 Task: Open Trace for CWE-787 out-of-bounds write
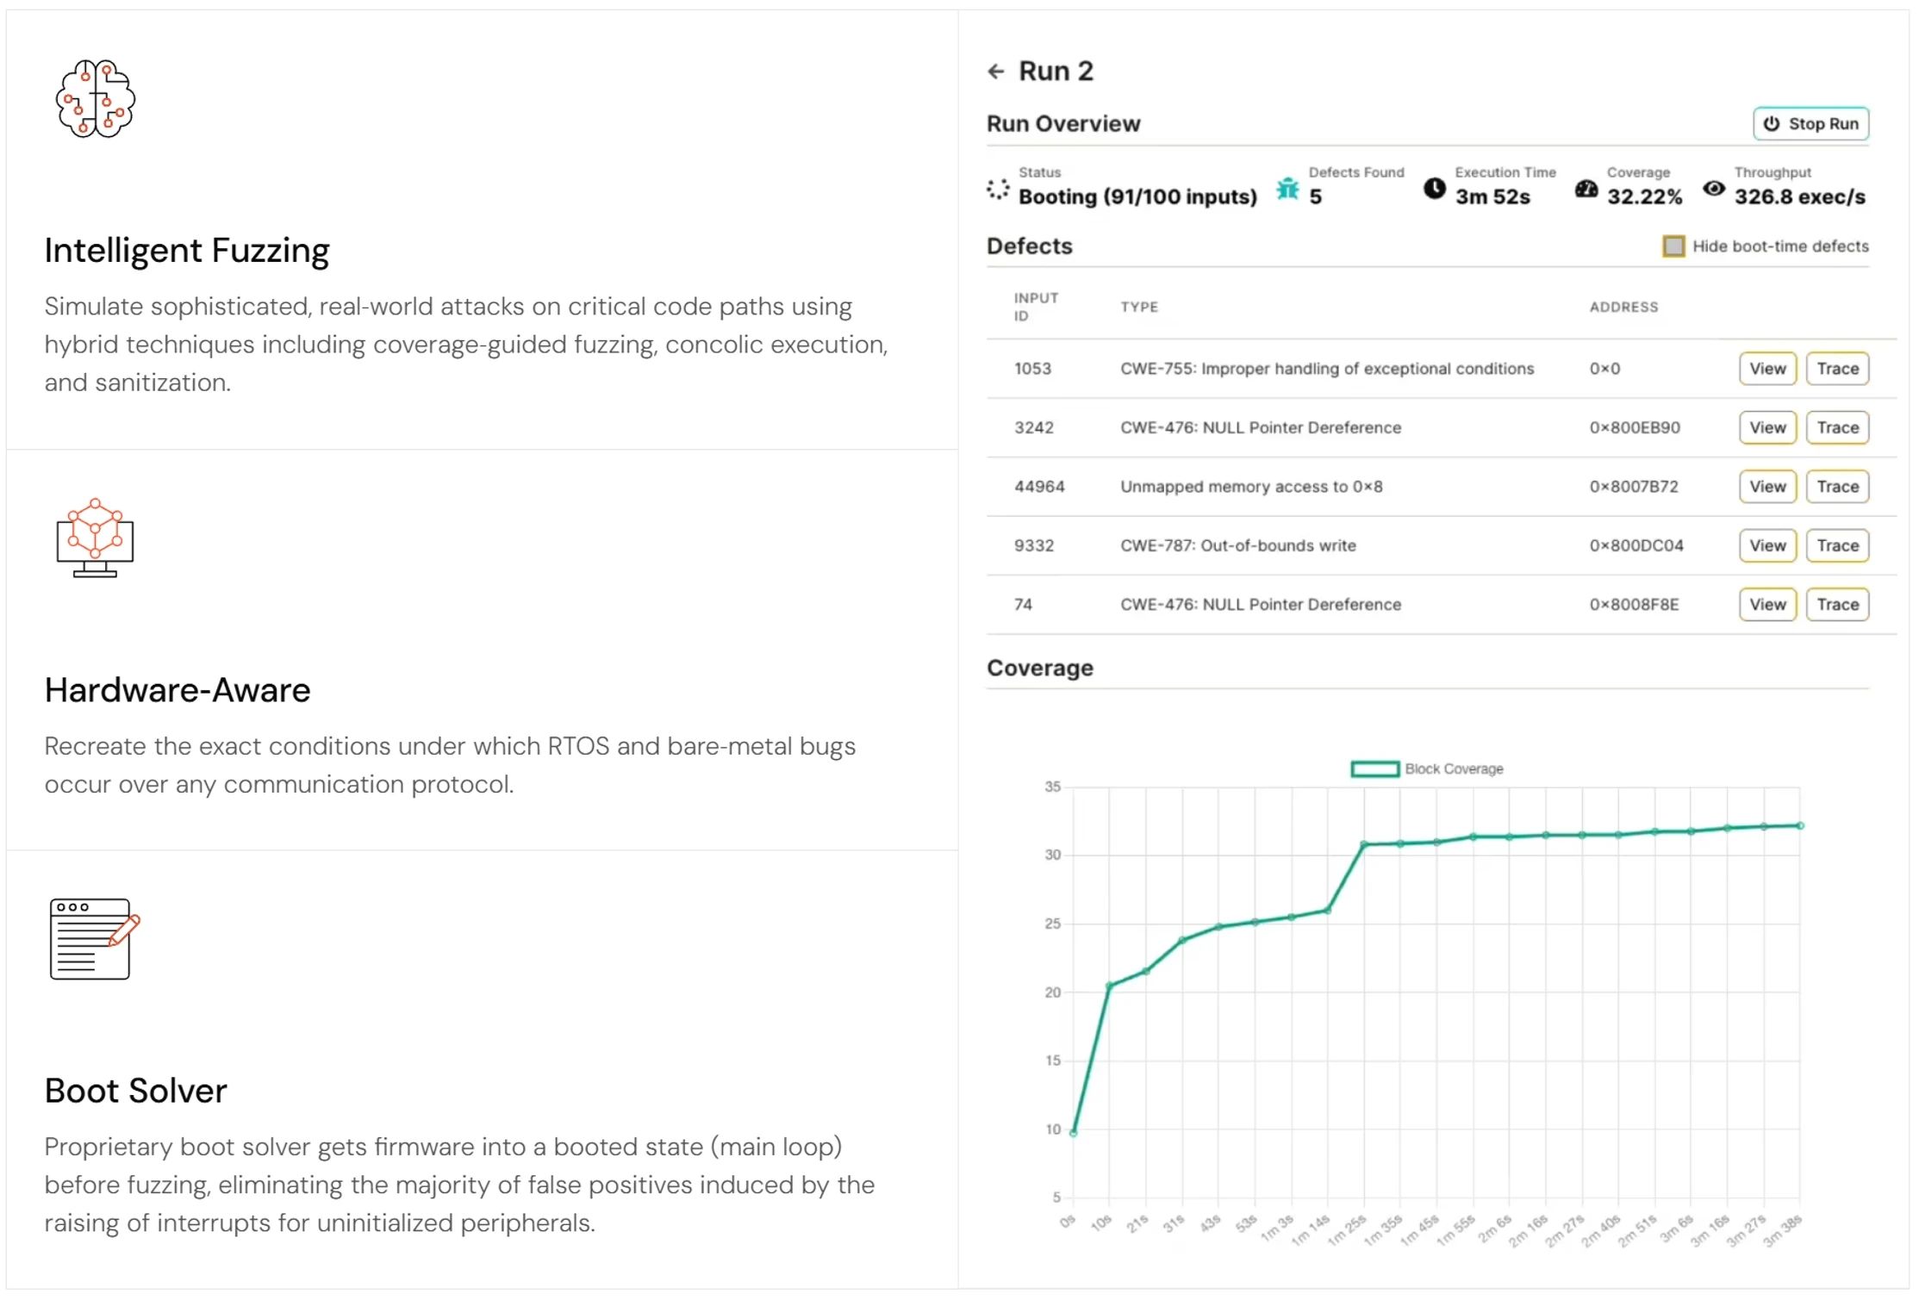coord(1838,545)
